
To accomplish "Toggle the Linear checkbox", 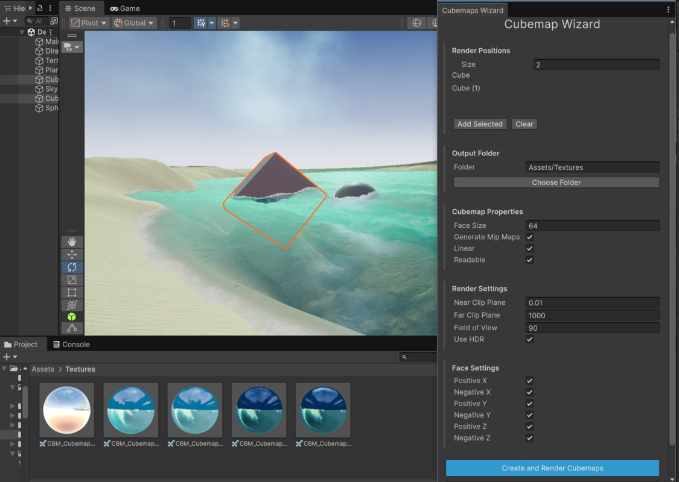I will [529, 249].
